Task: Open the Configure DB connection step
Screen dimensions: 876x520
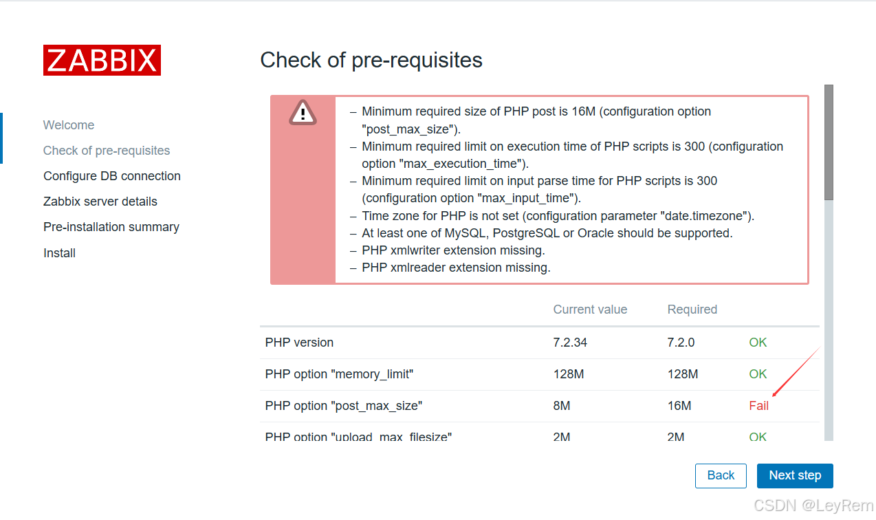Action: (x=112, y=176)
